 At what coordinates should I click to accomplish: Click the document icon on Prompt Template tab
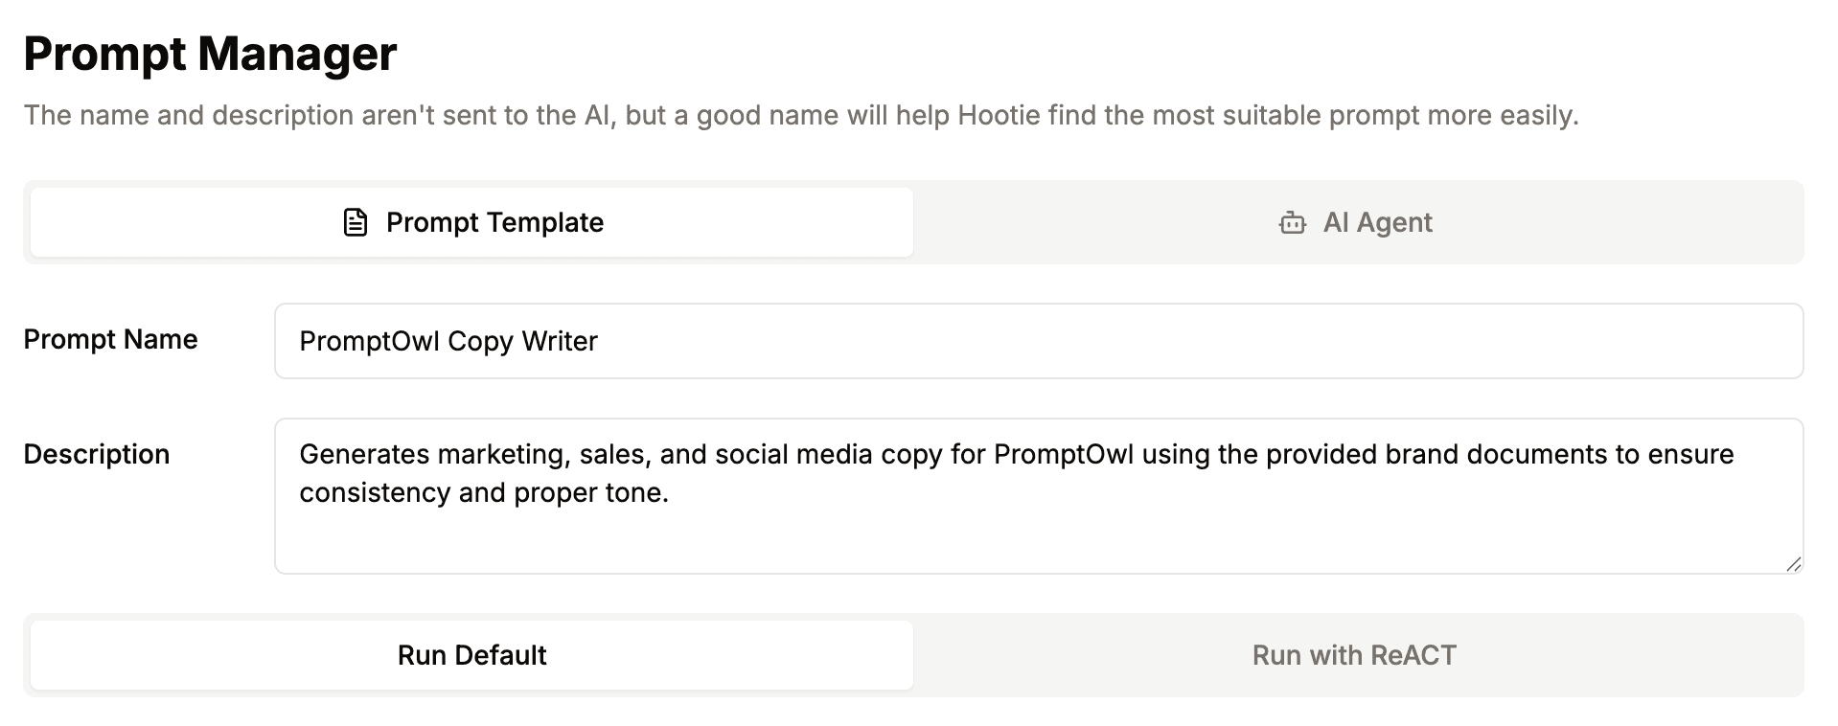[x=356, y=222]
